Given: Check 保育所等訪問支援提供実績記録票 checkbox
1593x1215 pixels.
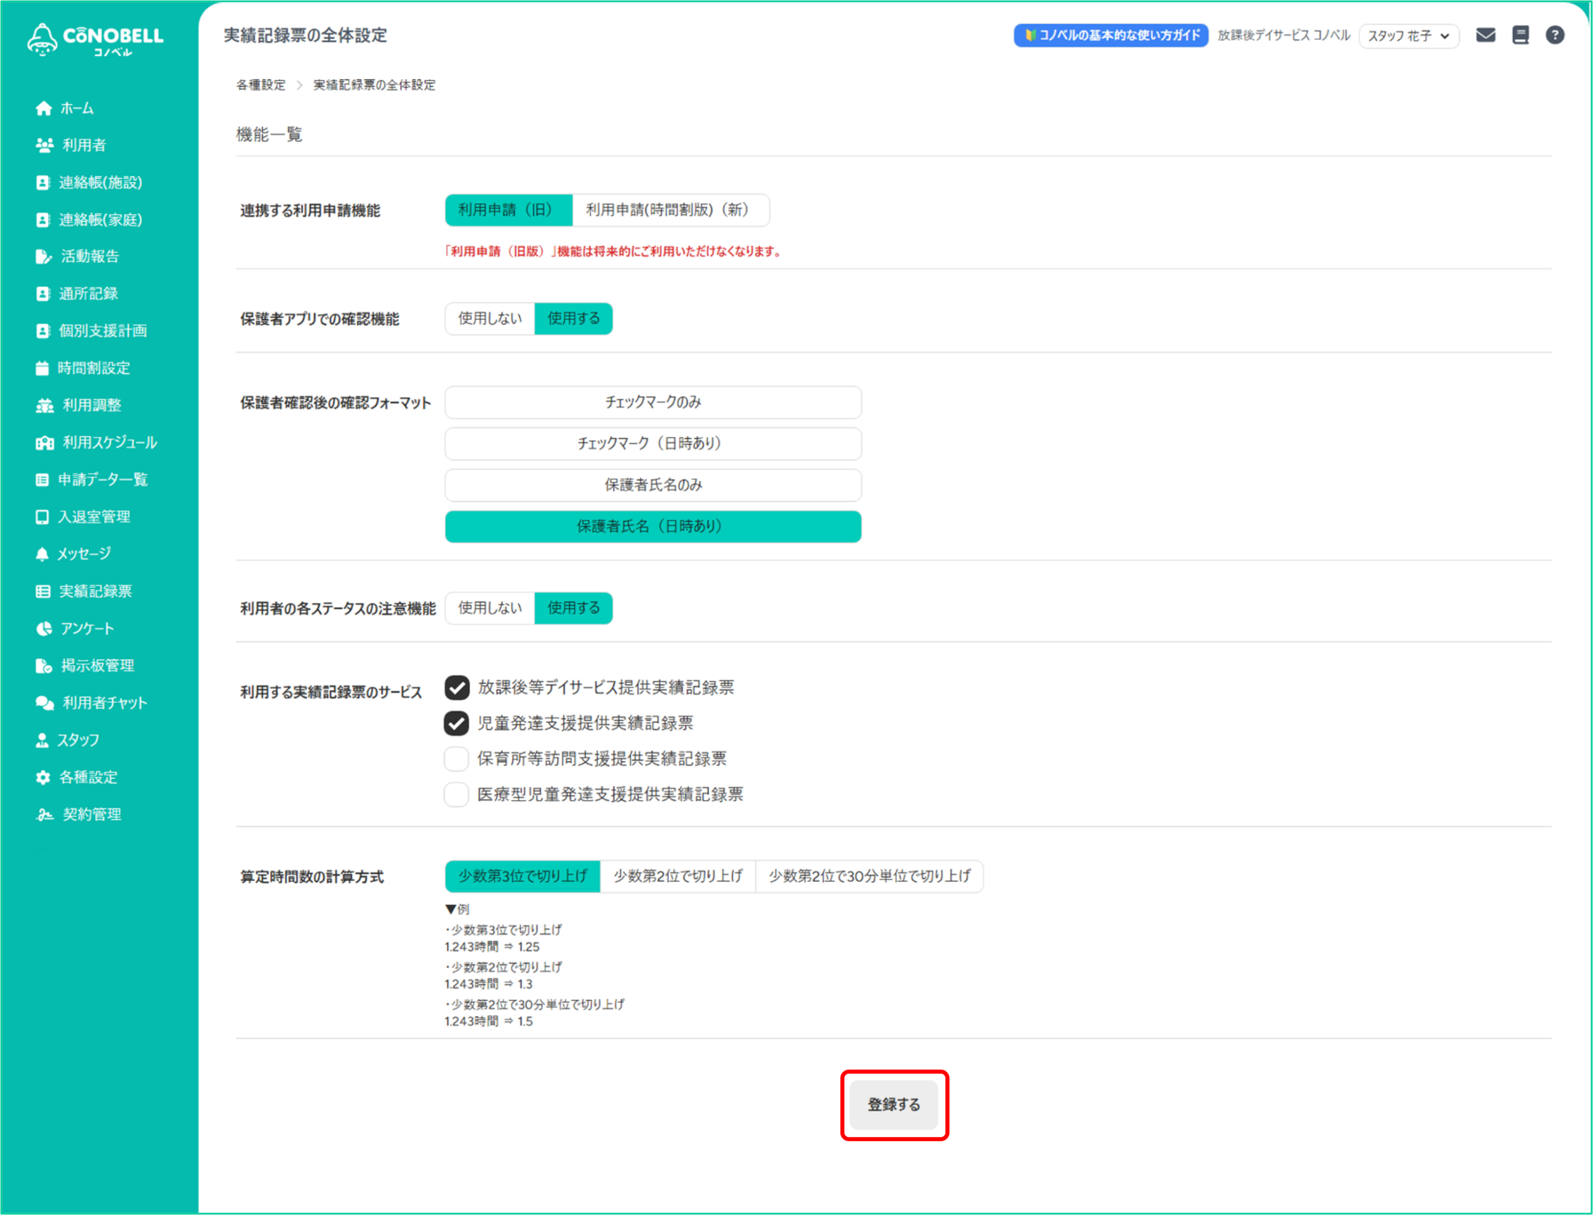Looking at the screenshot, I should click(x=457, y=758).
